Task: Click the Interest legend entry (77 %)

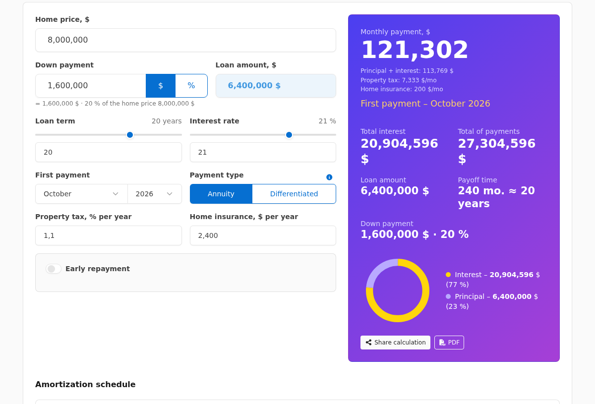Action: coord(493,280)
